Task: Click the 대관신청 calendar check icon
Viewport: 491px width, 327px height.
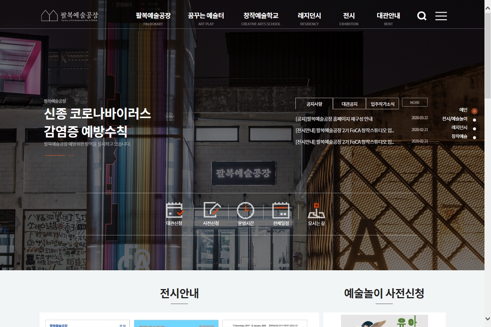Action: (175, 210)
